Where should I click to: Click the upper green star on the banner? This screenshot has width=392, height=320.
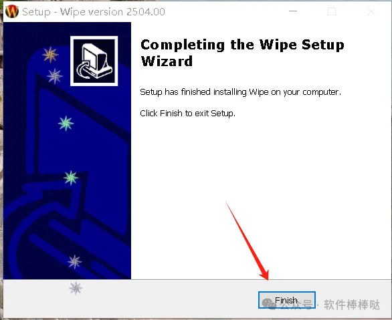[x=66, y=124]
